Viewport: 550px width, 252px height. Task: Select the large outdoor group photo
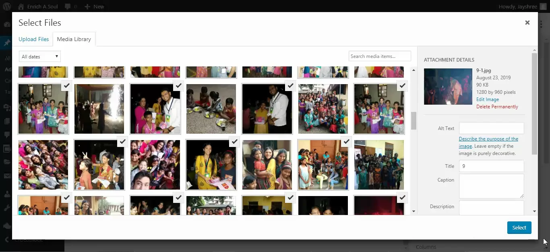pos(323,109)
